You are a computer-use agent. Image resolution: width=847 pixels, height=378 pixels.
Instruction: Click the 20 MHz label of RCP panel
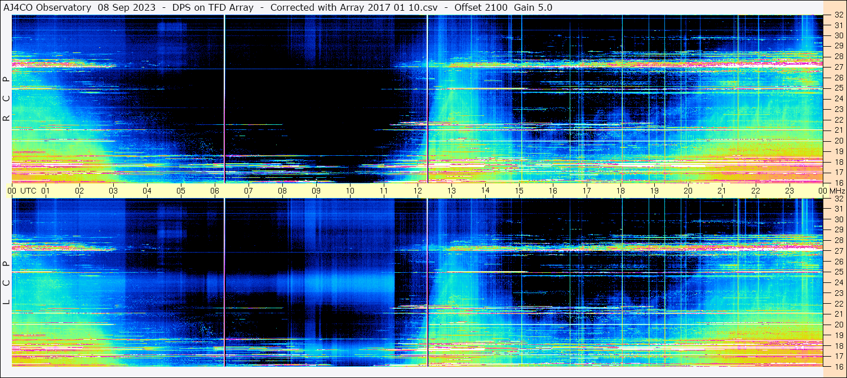[838, 141]
